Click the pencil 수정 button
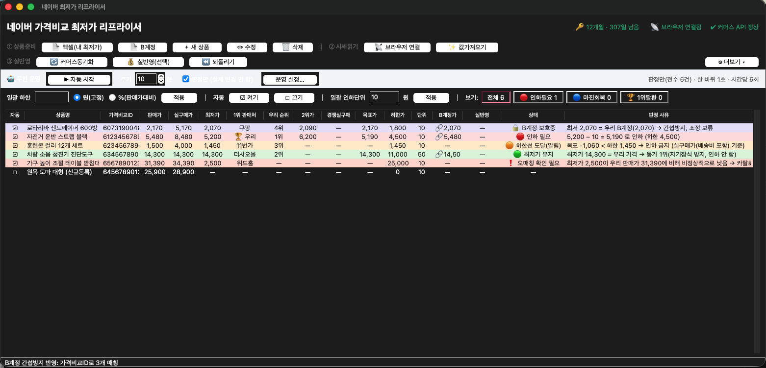Image resolution: width=766 pixels, height=368 pixels. tap(247, 47)
